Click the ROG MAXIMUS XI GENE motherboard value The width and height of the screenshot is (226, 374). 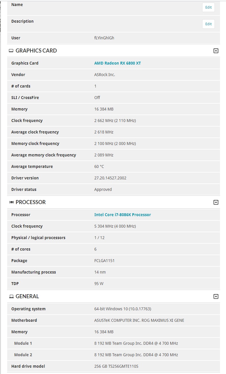pyautogui.click(x=139, y=320)
